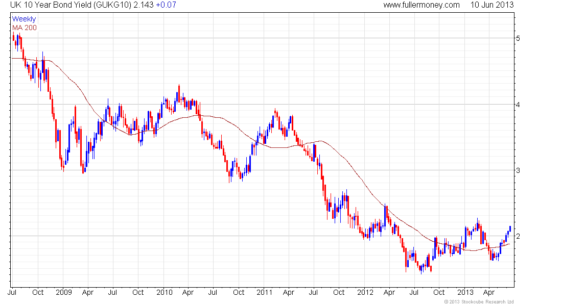Click the y-axis label '2'
Screen dimensions: 562x306
coord(518,236)
